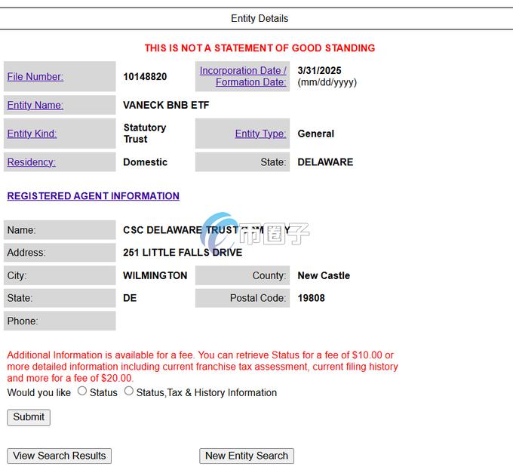
Task: Click the City label cell
Action: point(60,275)
